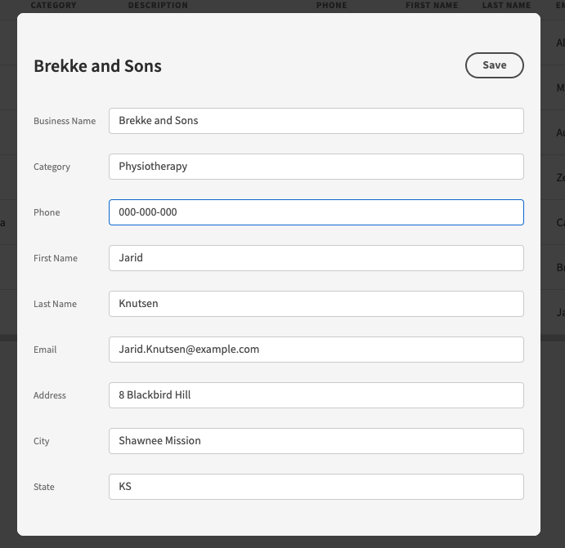Click the Business Name label
Image resolution: width=565 pixels, height=548 pixels.
[65, 121]
